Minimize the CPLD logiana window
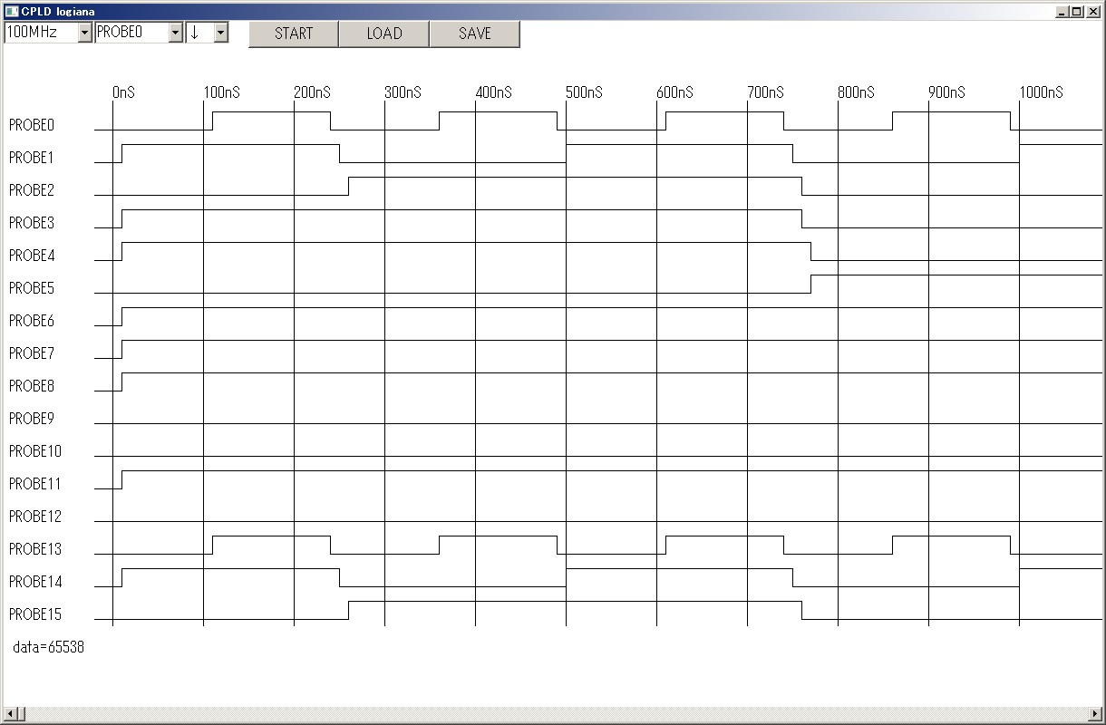1106x725 pixels. pos(1062,12)
